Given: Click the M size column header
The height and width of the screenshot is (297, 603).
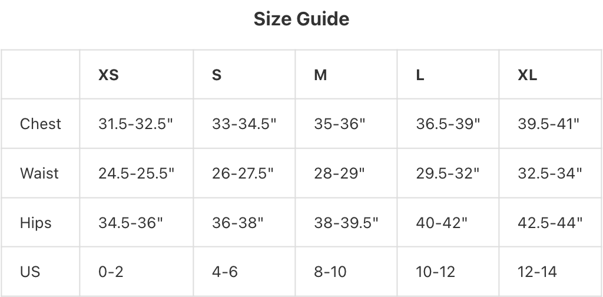Looking at the screenshot, I should (320, 75).
